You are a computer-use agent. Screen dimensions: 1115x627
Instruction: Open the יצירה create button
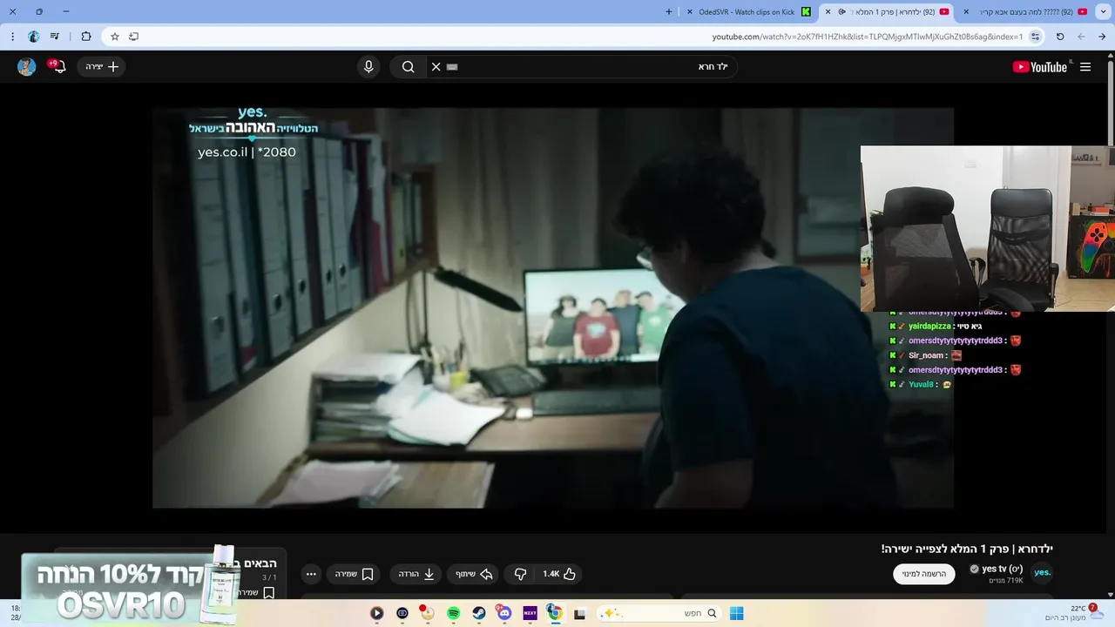pos(102,67)
